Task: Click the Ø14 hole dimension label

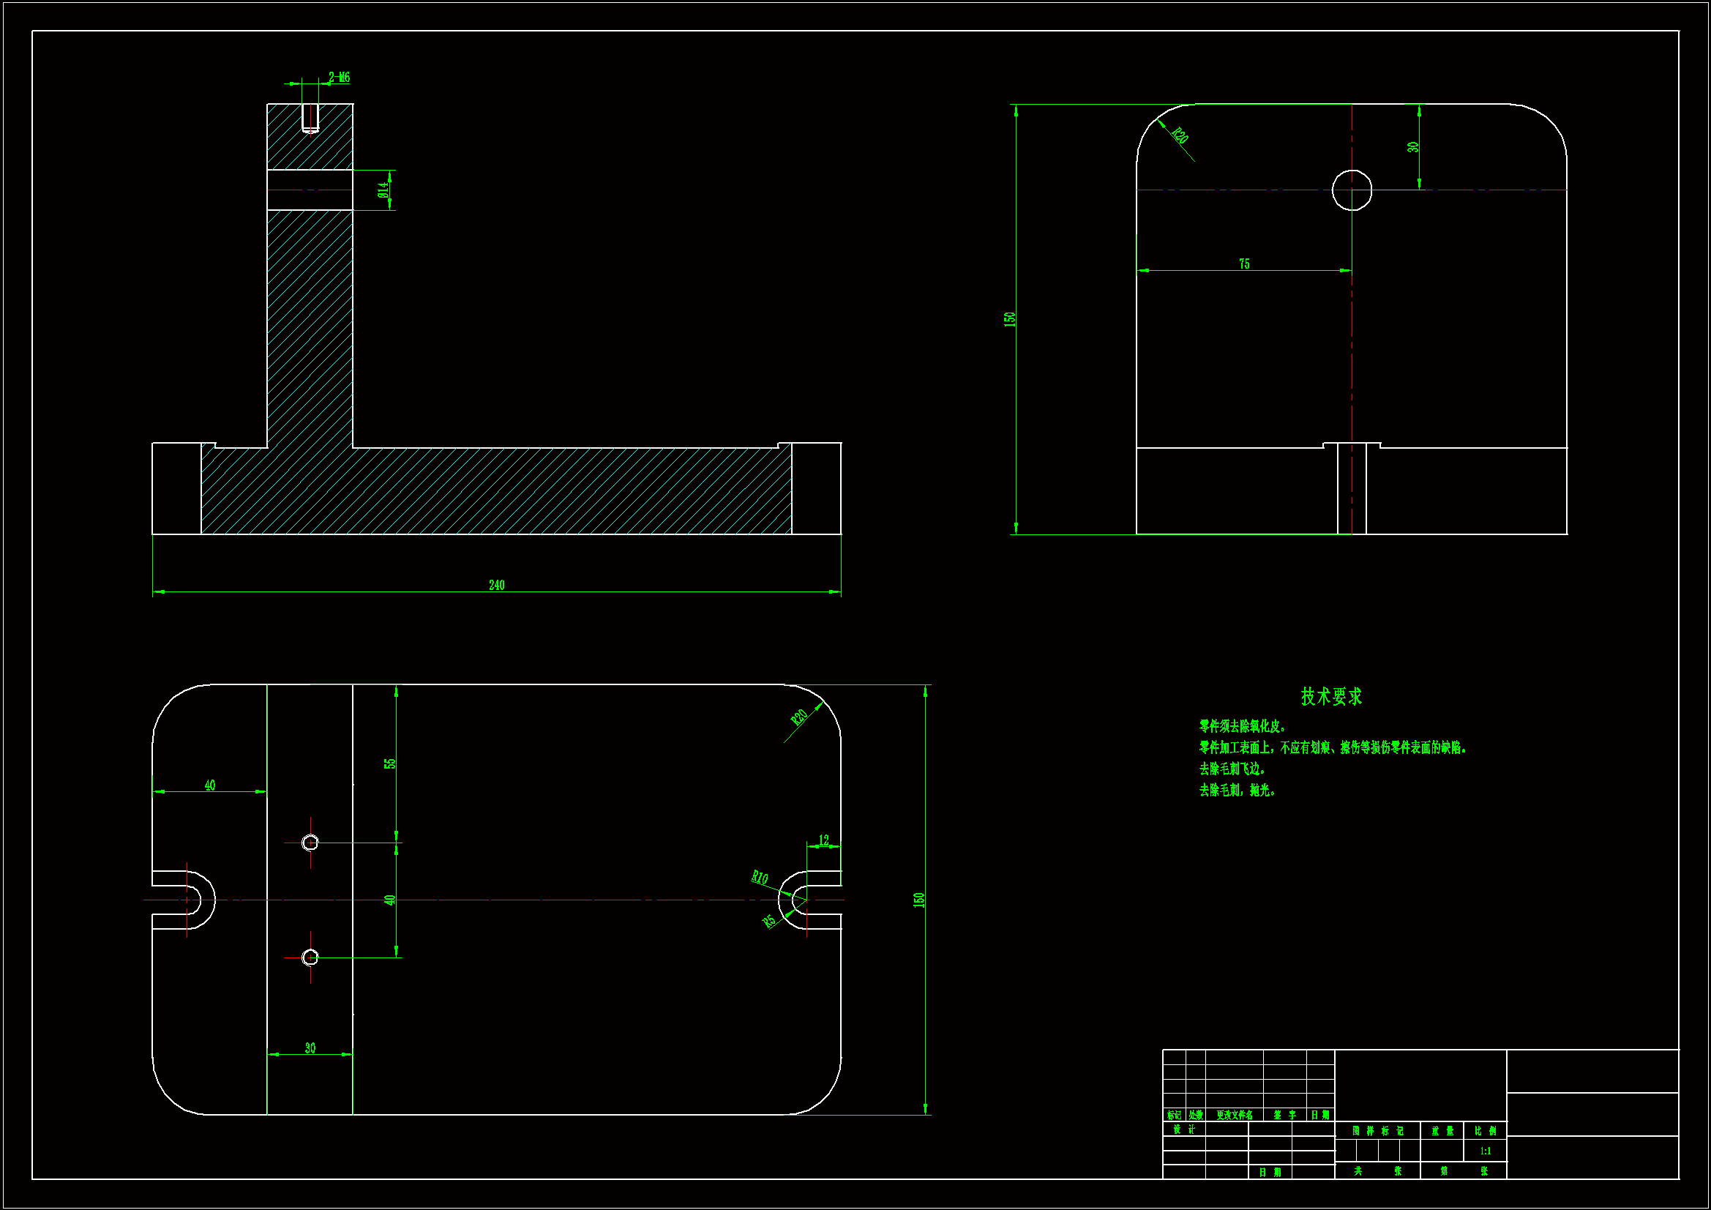Action: 383,190
